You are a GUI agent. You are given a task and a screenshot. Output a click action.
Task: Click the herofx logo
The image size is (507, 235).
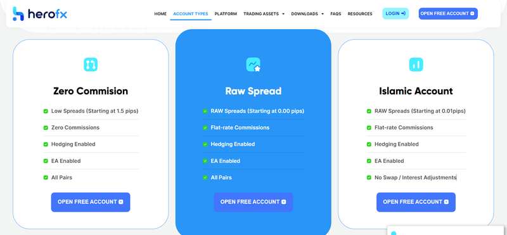tap(40, 14)
